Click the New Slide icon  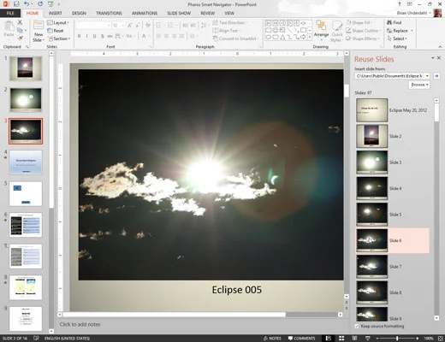(x=39, y=25)
